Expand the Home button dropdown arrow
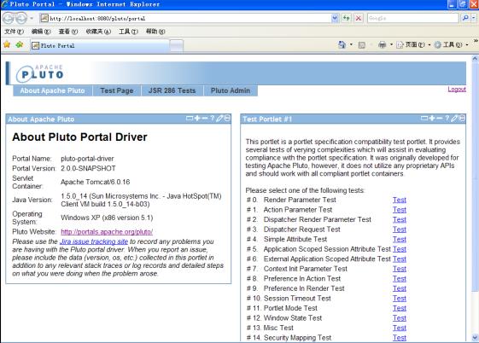The width and height of the screenshot is (479, 343). click(351, 45)
